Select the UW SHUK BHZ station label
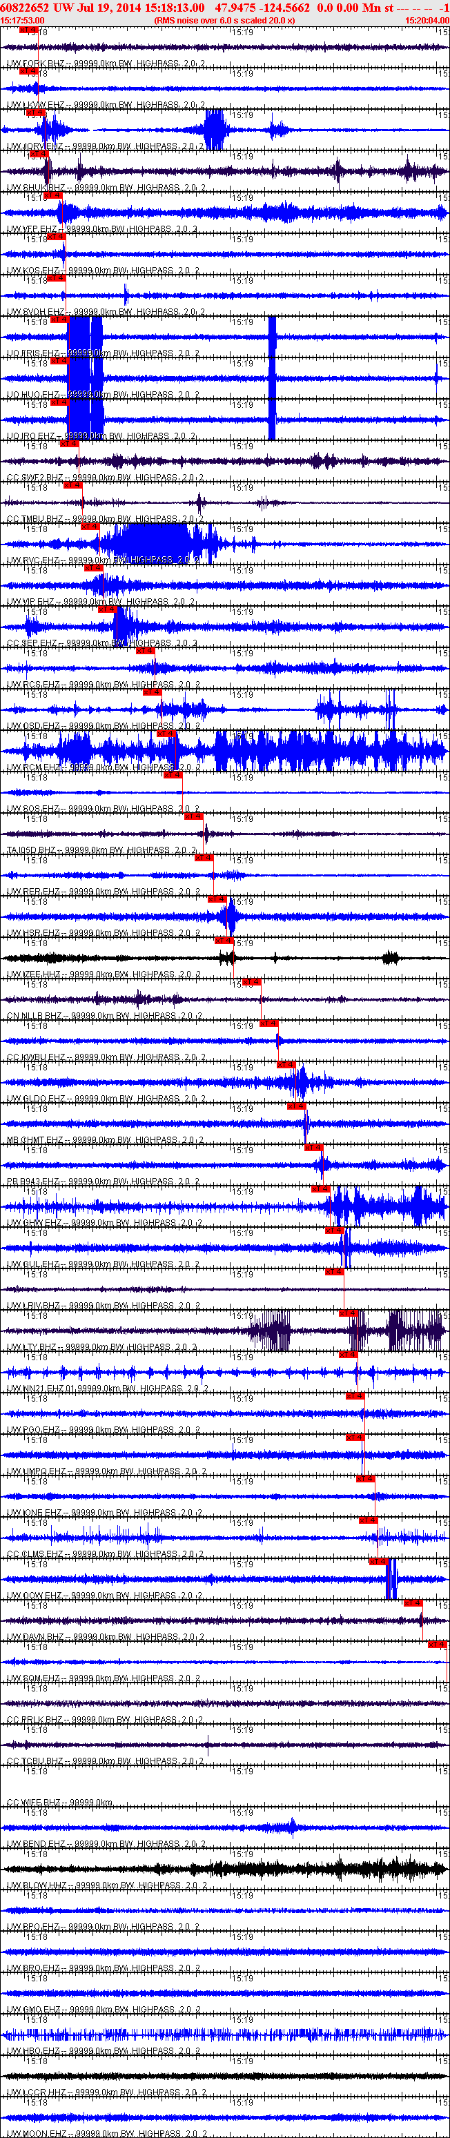 (106, 188)
